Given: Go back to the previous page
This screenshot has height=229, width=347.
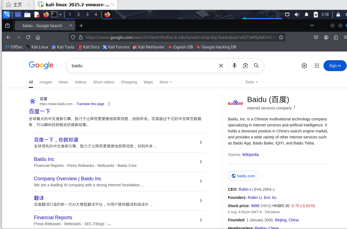Looking at the screenshot, I should [8, 37].
